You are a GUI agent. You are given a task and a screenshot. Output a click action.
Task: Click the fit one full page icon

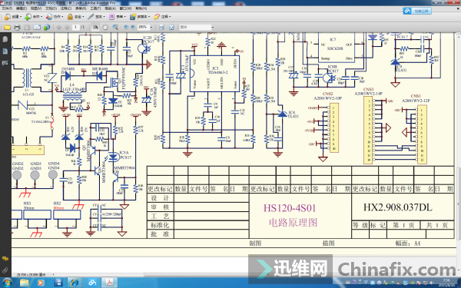(x=171, y=28)
